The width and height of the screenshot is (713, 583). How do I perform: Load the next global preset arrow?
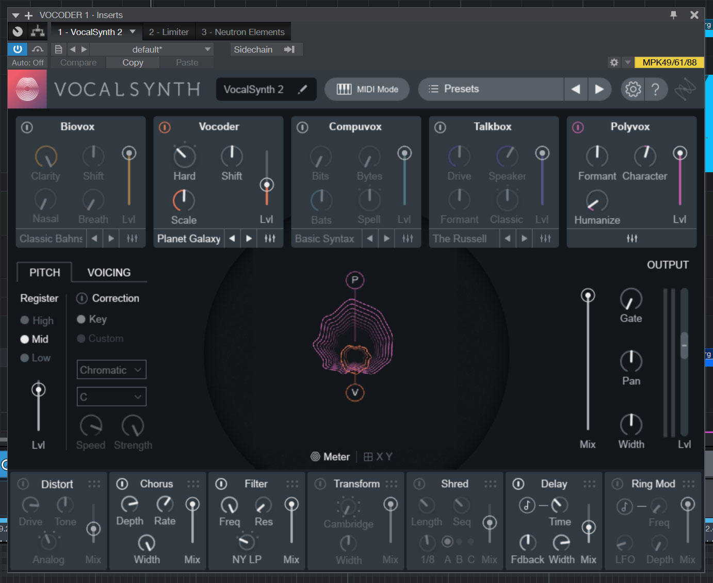599,89
